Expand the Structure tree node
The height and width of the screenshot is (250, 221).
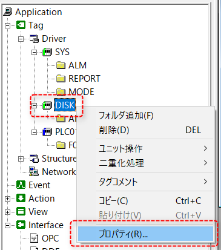pyautogui.click(x=21, y=159)
